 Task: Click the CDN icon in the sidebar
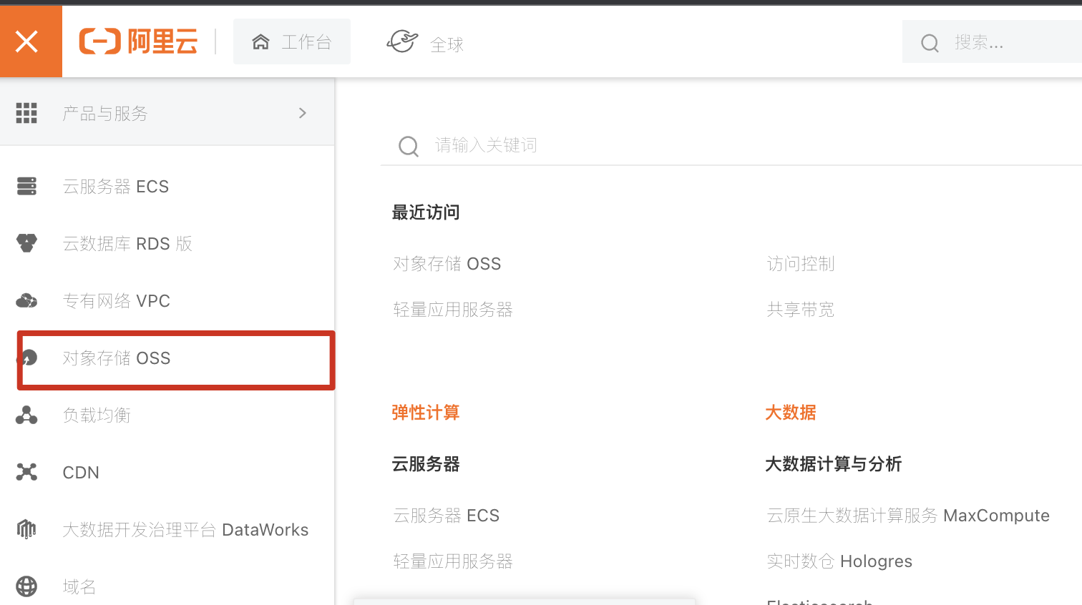click(26, 473)
